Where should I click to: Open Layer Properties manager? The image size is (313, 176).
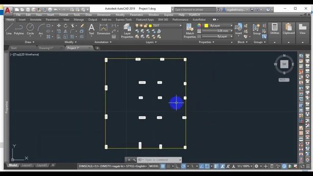click(127, 30)
